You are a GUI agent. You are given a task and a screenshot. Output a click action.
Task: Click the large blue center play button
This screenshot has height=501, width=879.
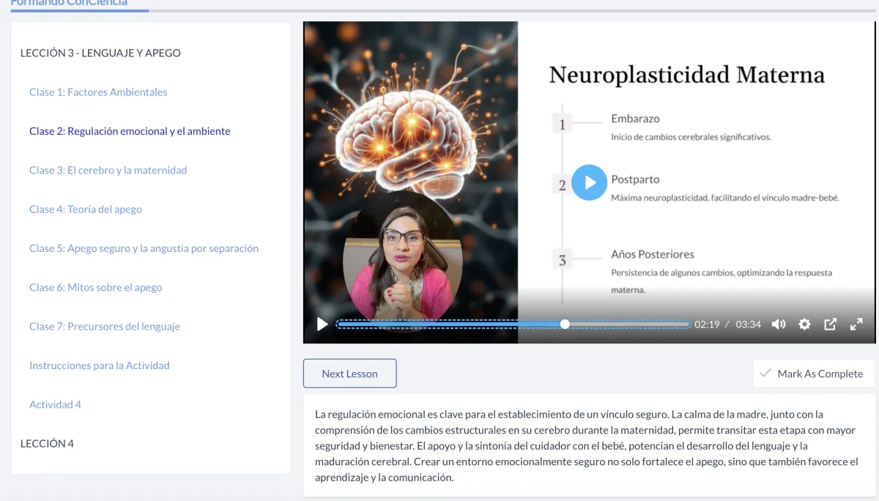pyautogui.click(x=589, y=182)
